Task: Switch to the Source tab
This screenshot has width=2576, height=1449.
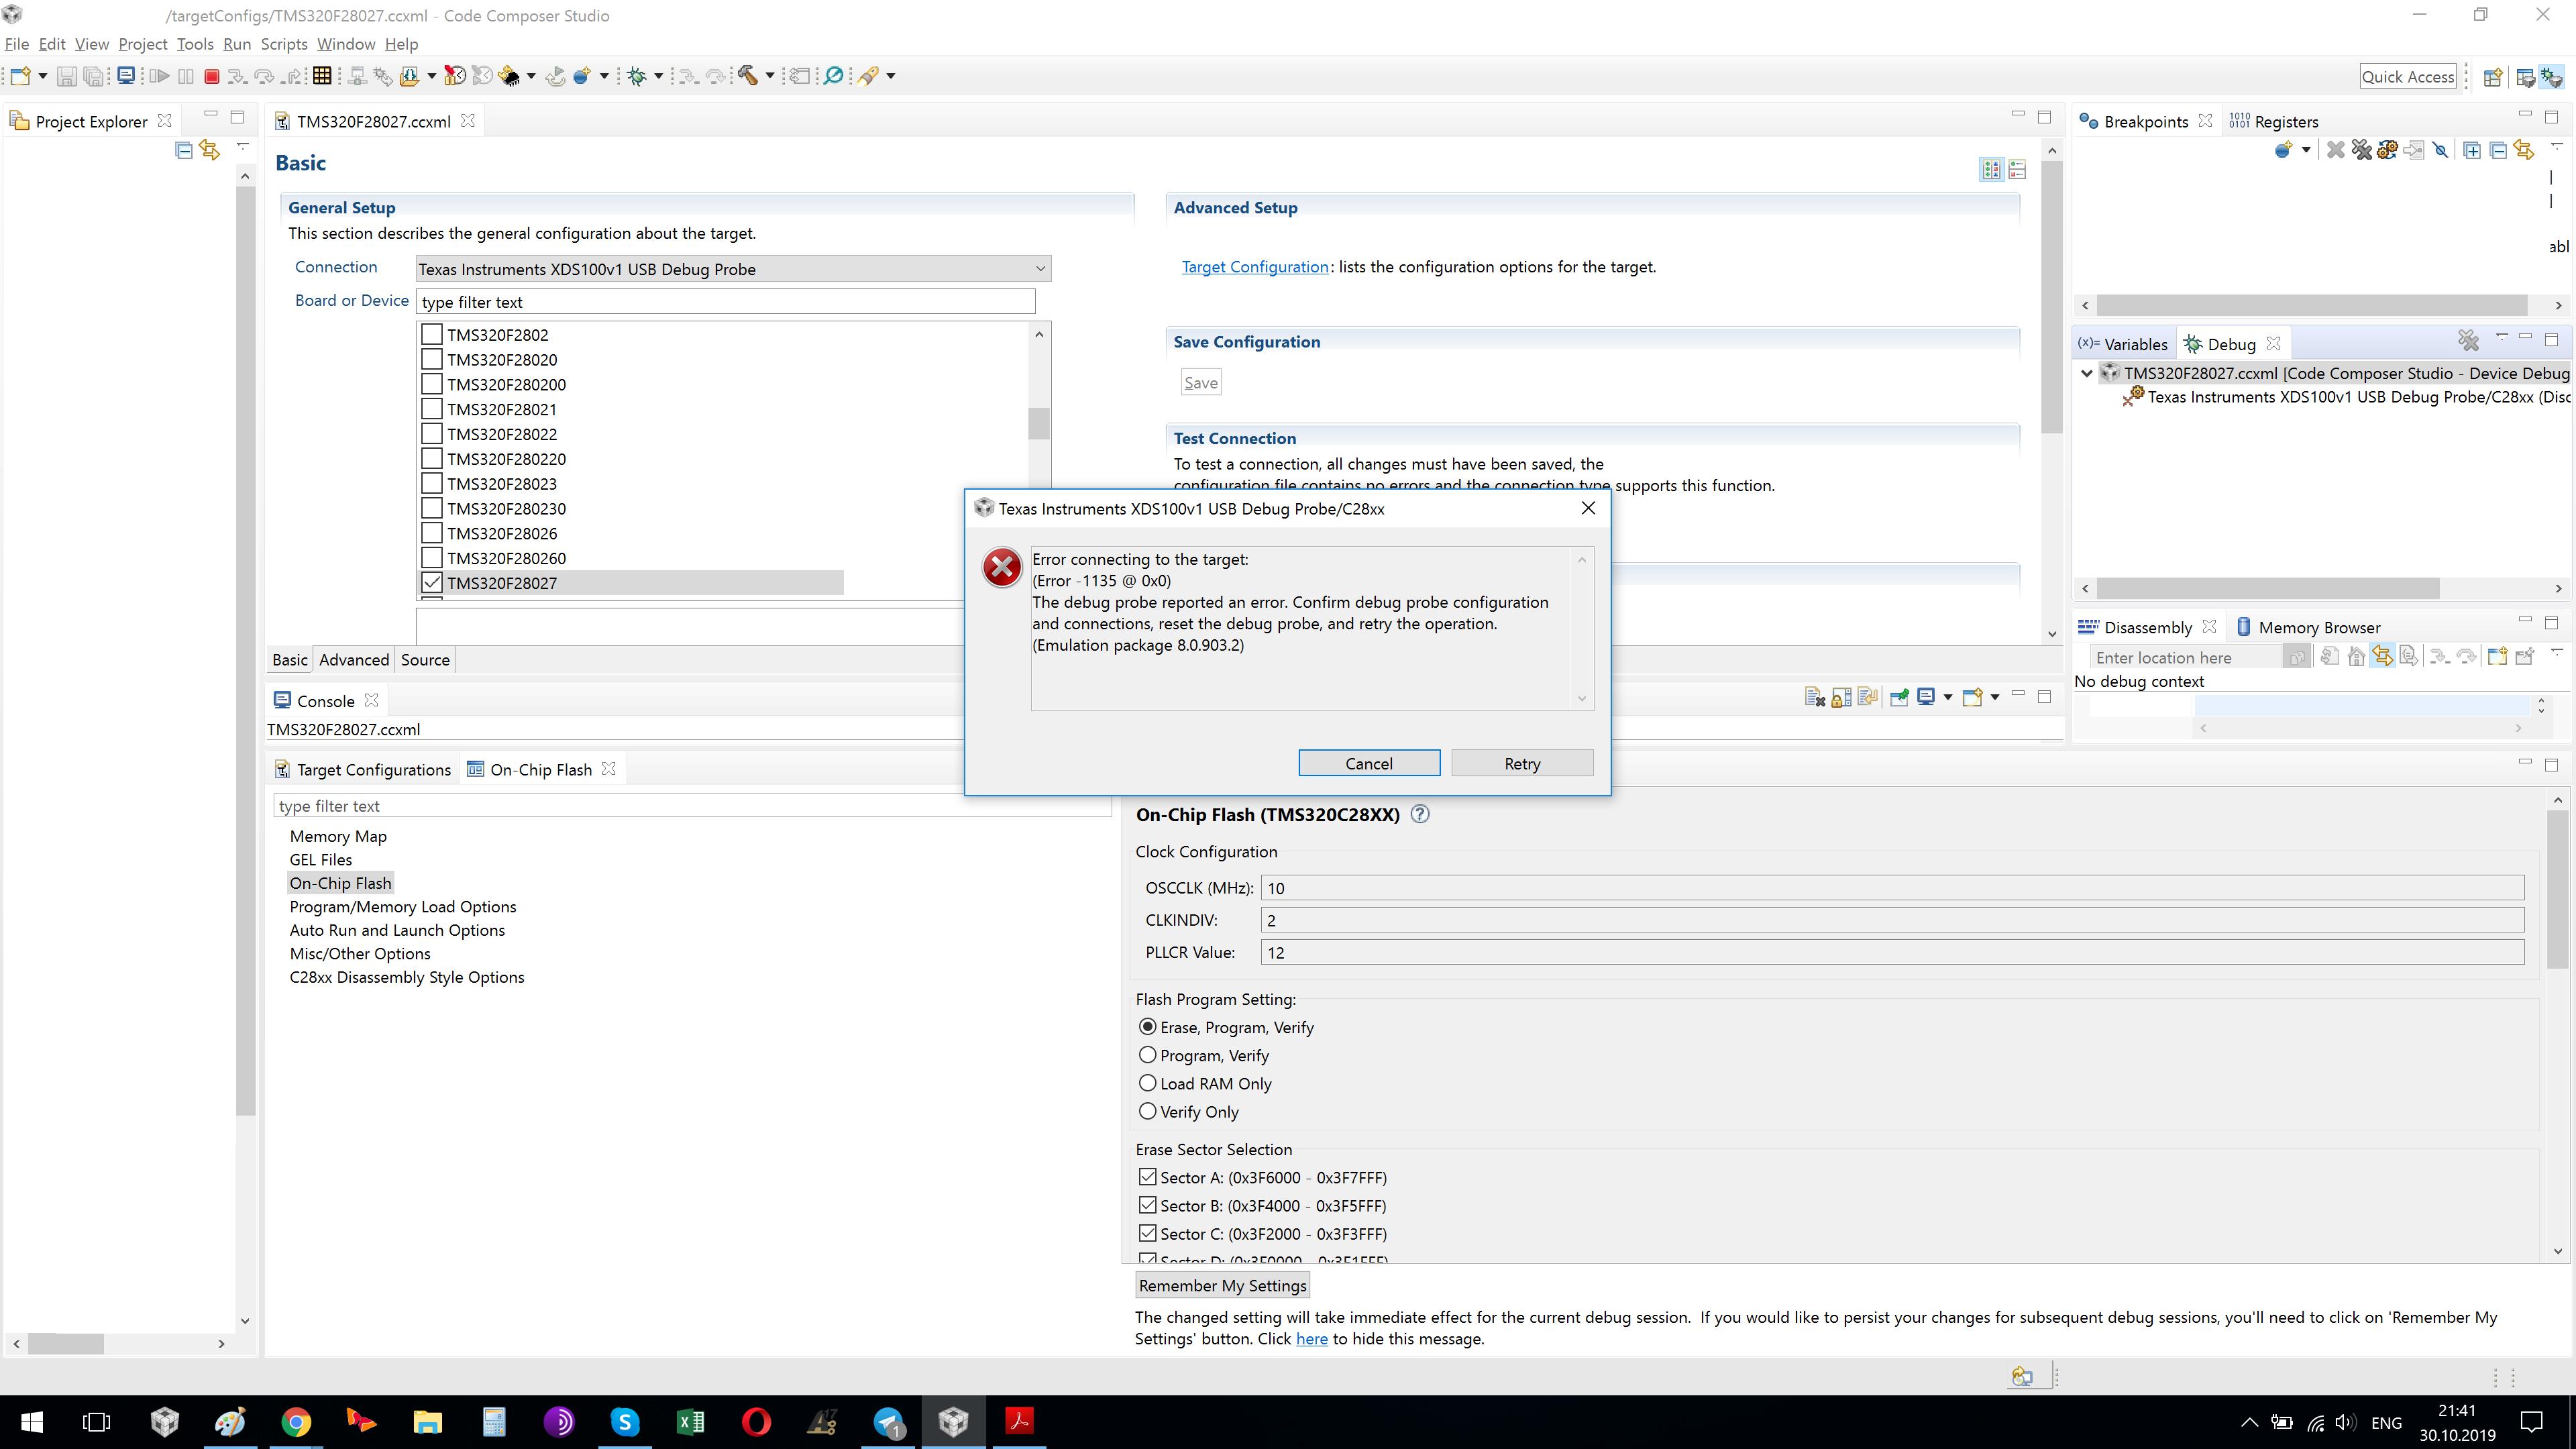Action: (x=425, y=660)
